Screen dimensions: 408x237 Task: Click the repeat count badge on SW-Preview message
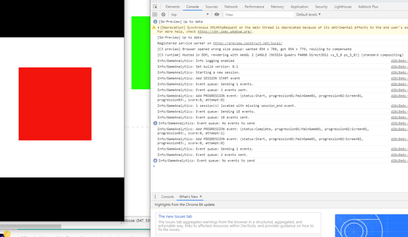pyautogui.click(x=155, y=21)
